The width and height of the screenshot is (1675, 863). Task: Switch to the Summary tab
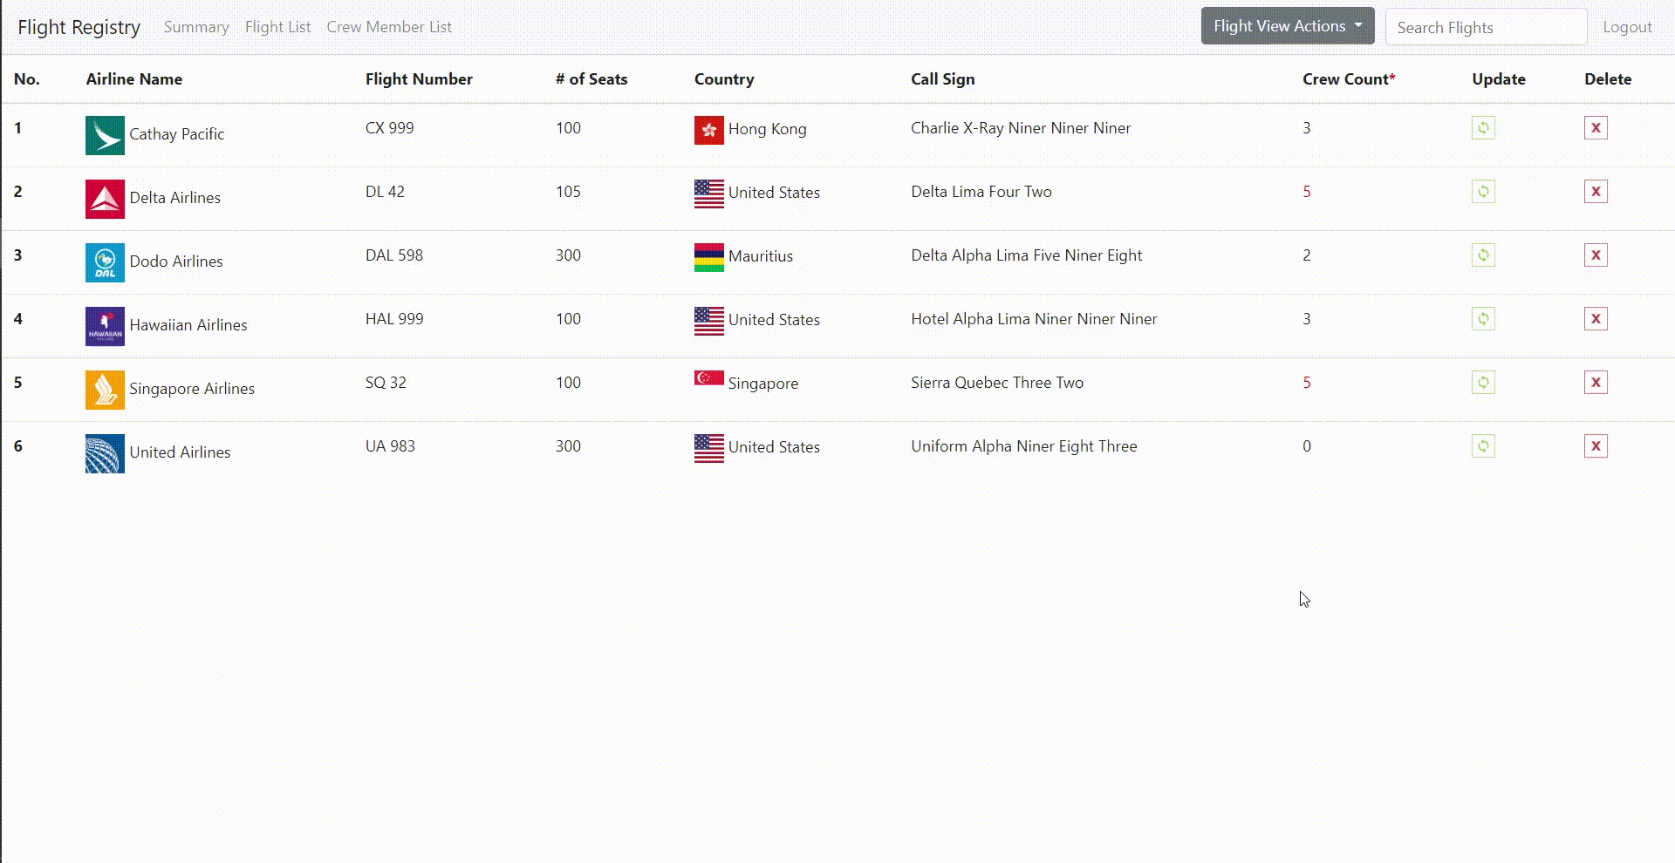tap(196, 27)
